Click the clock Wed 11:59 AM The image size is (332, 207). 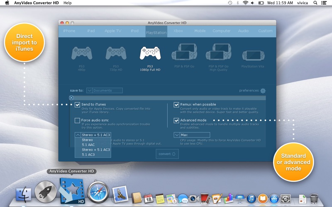tap(280, 3)
